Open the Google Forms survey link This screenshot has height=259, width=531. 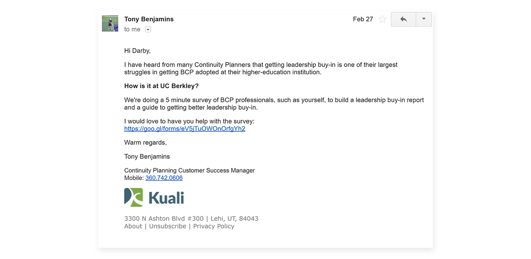(x=184, y=129)
